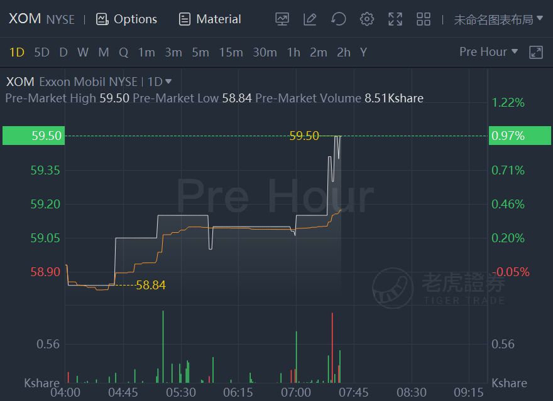Click the 59.35 price axis label
The image size is (553, 401).
pyautogui.click(x=45, y=171)
